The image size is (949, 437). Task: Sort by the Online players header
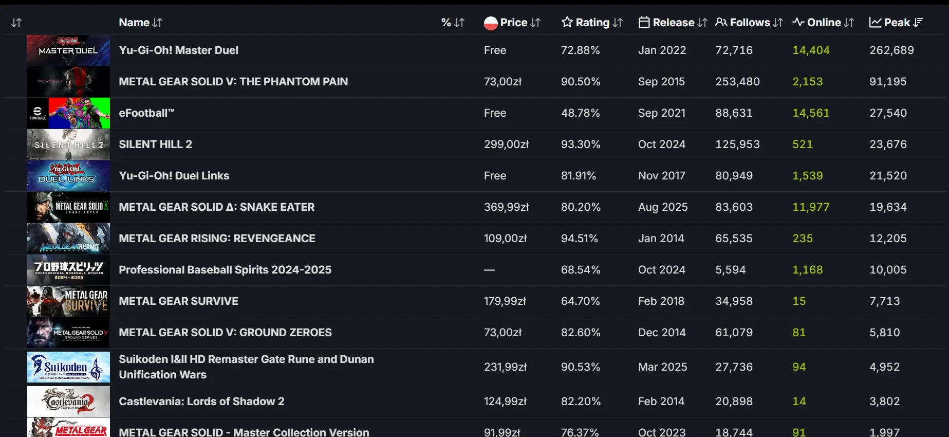pyautogui.click(x=823, y=23)
